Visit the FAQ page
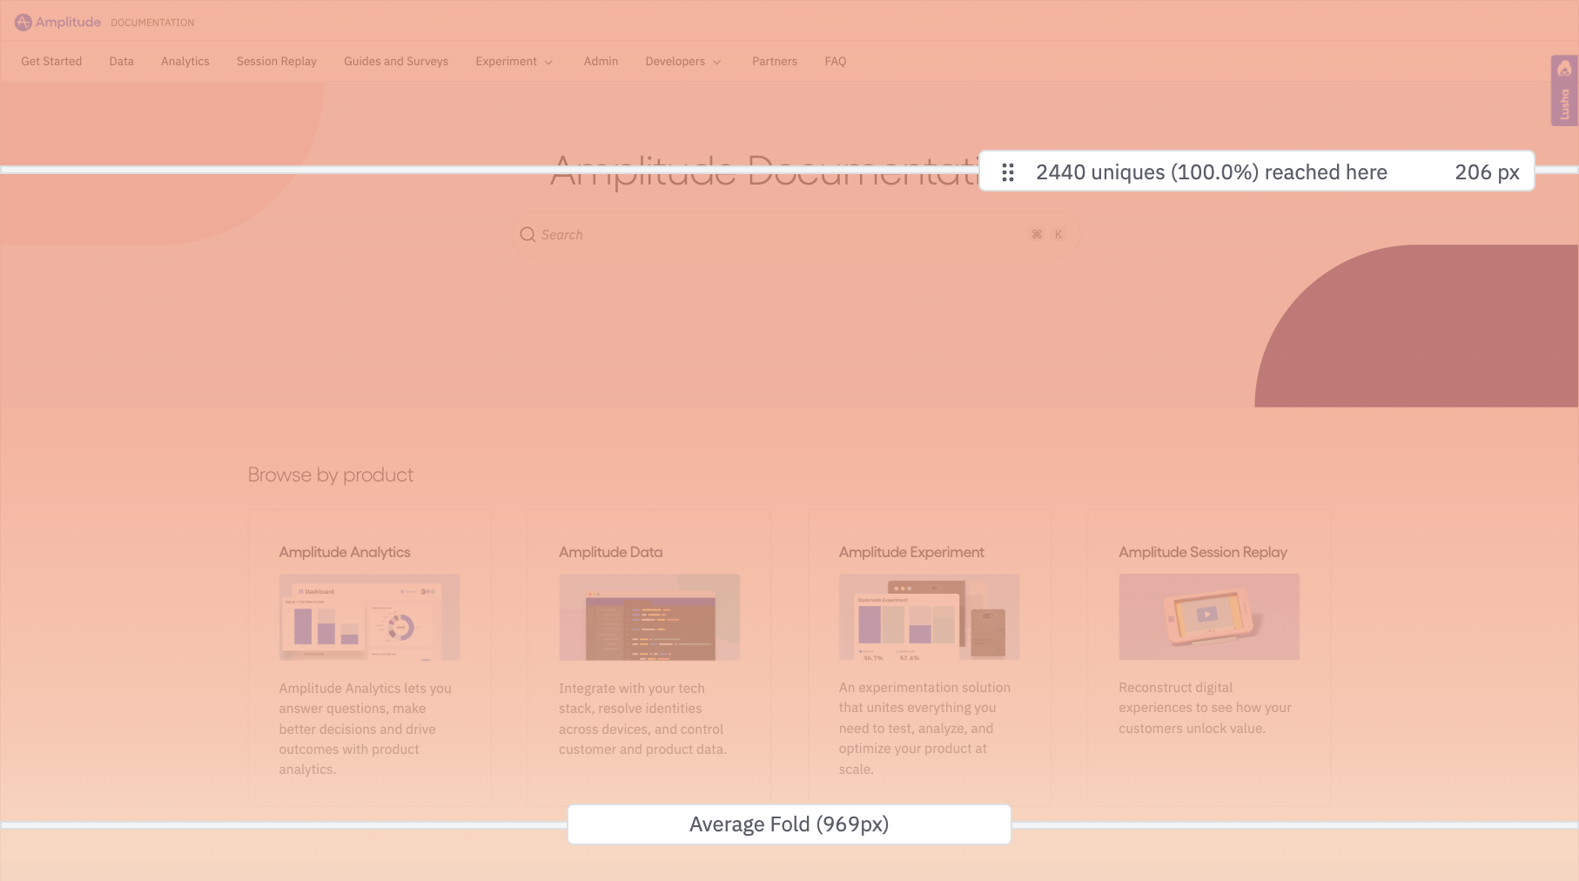 [836, 61]
